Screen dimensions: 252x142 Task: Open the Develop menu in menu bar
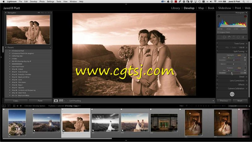click(x=33, y=2)
